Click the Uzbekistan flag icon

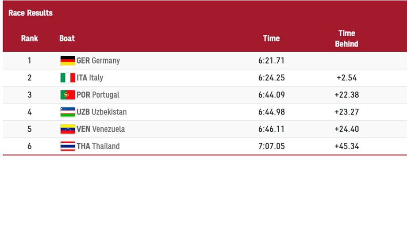(x=68, y=112)
